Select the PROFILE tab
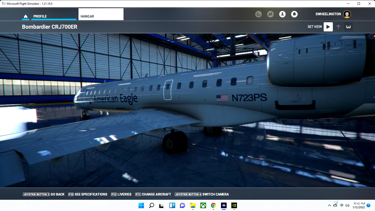The width and height of the screenshot is (375, 211). (x=40, y=16)
